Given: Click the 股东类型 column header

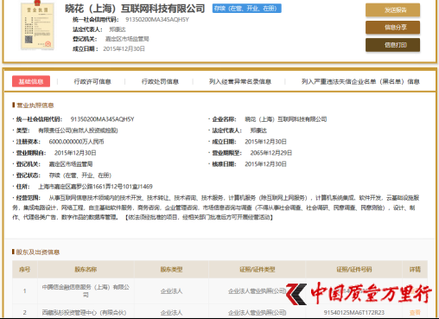Looking at the screenshot, I should (x=171, y=270).
